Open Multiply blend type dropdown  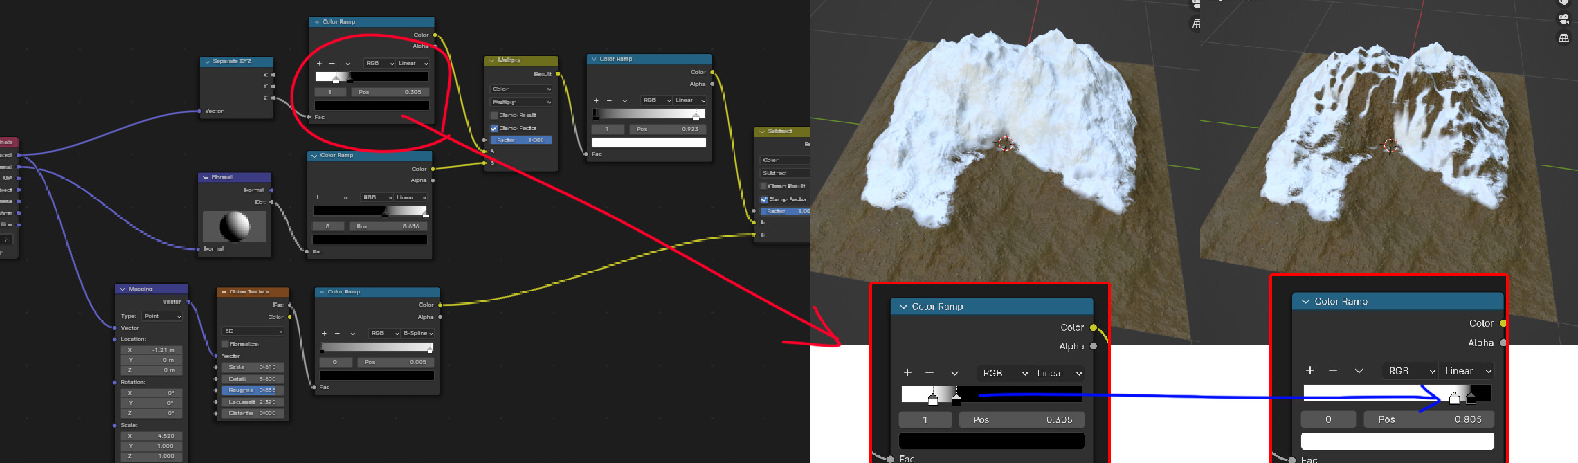(x=521, y=102)
